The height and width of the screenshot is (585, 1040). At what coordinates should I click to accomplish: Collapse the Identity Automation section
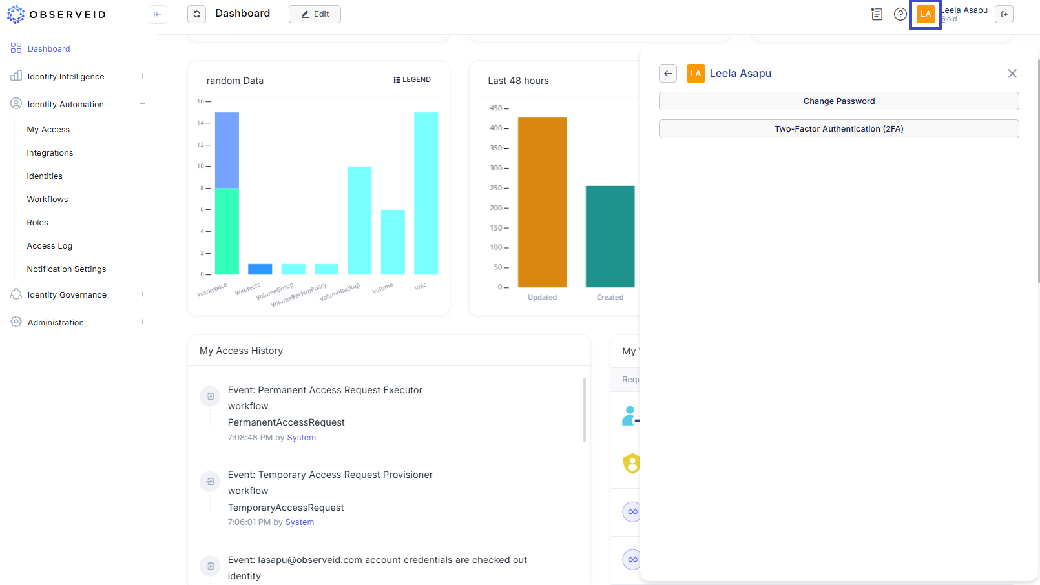pyautogui.click(x=142, y=104)
